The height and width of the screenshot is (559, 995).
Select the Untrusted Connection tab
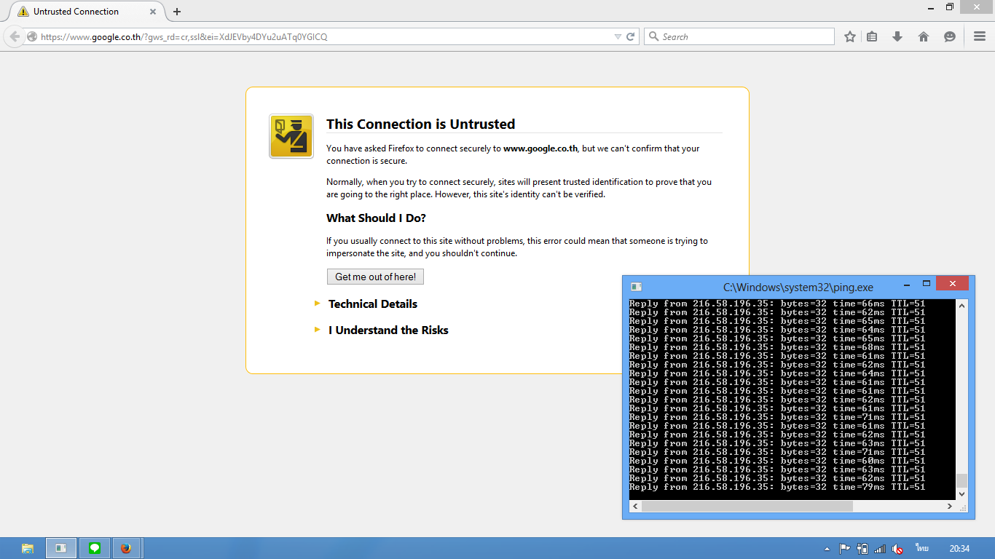pyautogui.click(x=85, y=12)
